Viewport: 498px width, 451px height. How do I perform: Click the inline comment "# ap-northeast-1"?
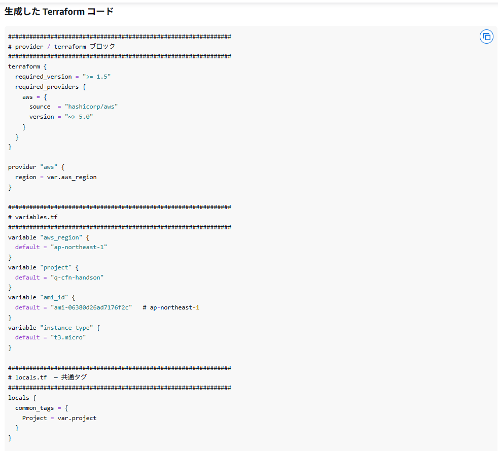pyautogui.click(x=171, y=307)
